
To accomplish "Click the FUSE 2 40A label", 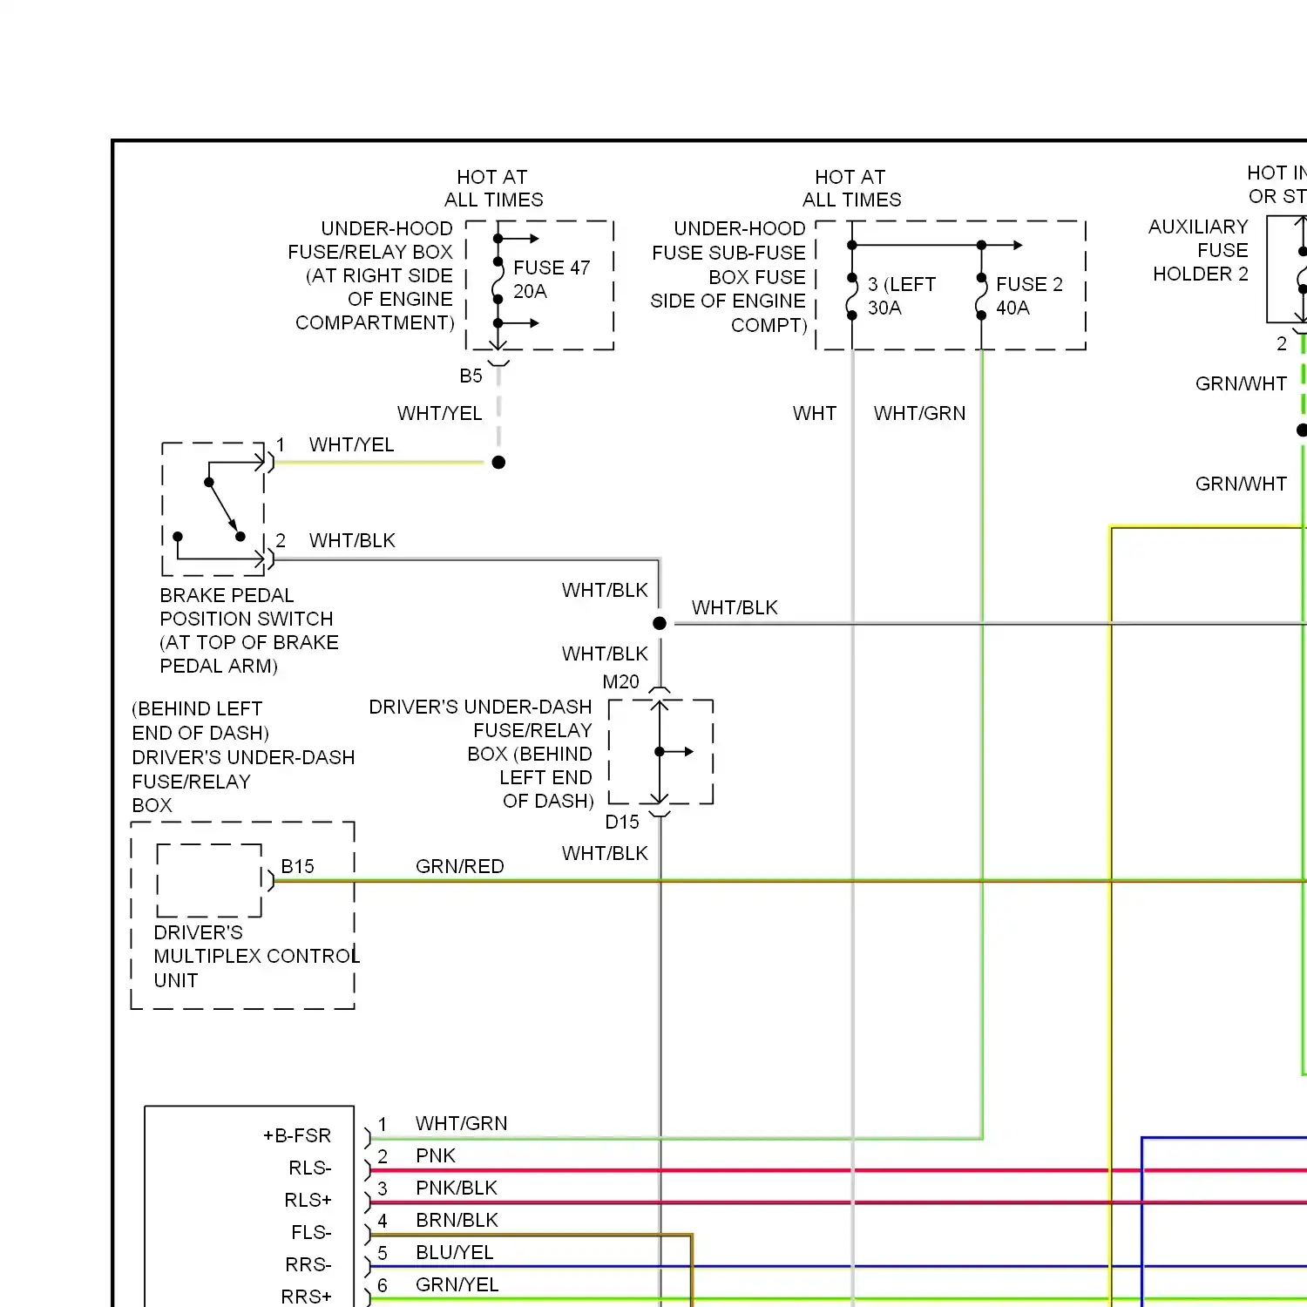I will pyautogui.click(x=1029, y=296).
